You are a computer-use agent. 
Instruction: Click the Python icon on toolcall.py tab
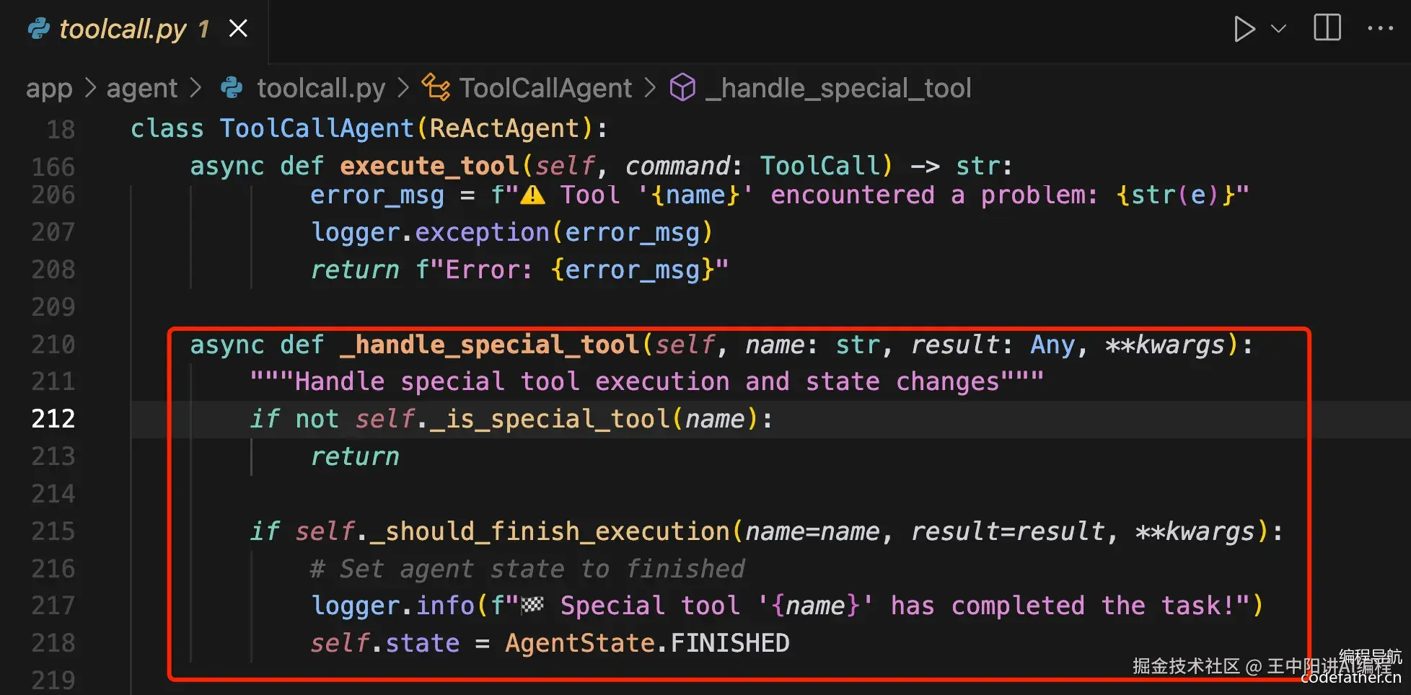(39, 30)
